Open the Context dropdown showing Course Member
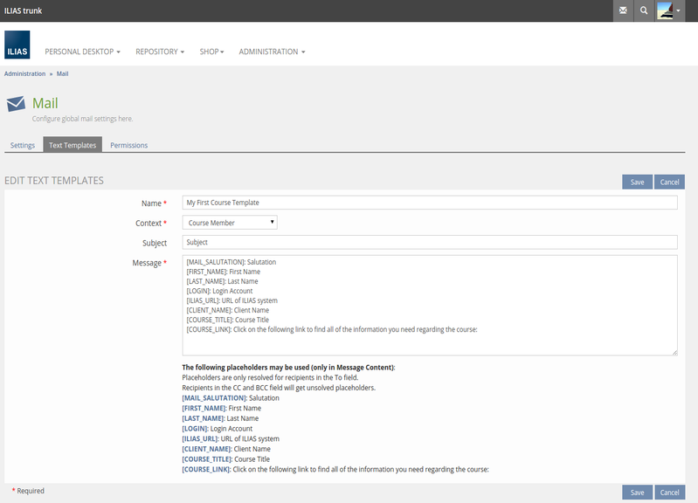This screenshot has height=503, width=698. click(x=231, y=223)
